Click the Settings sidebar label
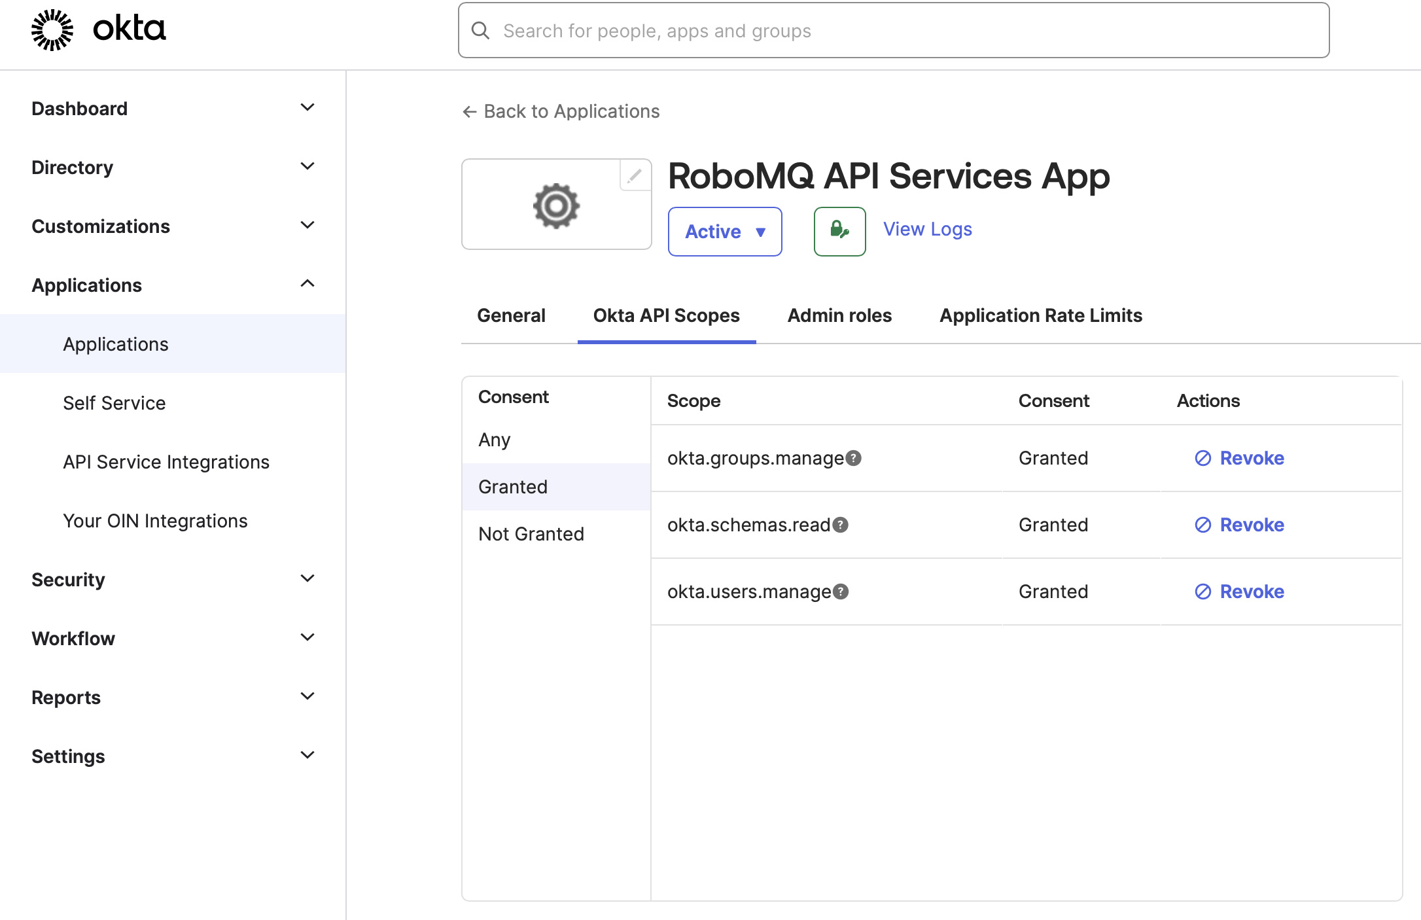 click(68, 756)
